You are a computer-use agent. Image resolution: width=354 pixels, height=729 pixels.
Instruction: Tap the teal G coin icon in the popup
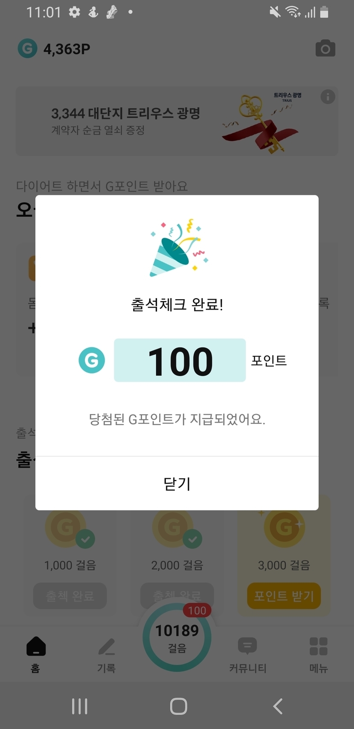tap(92, 360)
